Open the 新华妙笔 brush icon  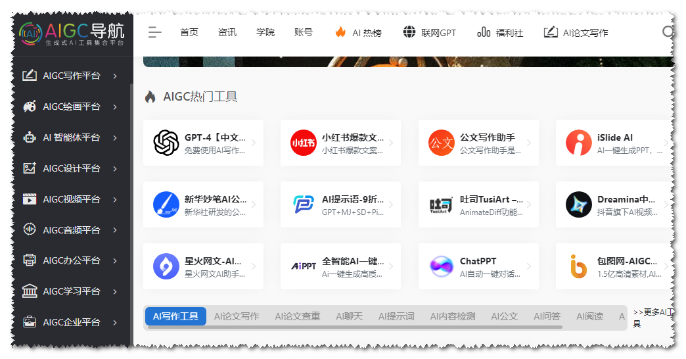(166, 204)
